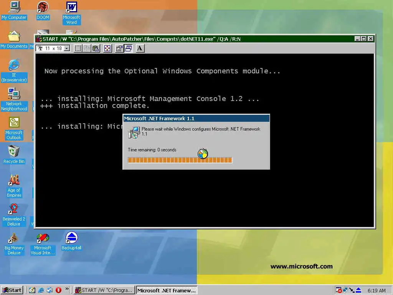
Task: Click the Copy icon in console toolbar
Action: 87,48
